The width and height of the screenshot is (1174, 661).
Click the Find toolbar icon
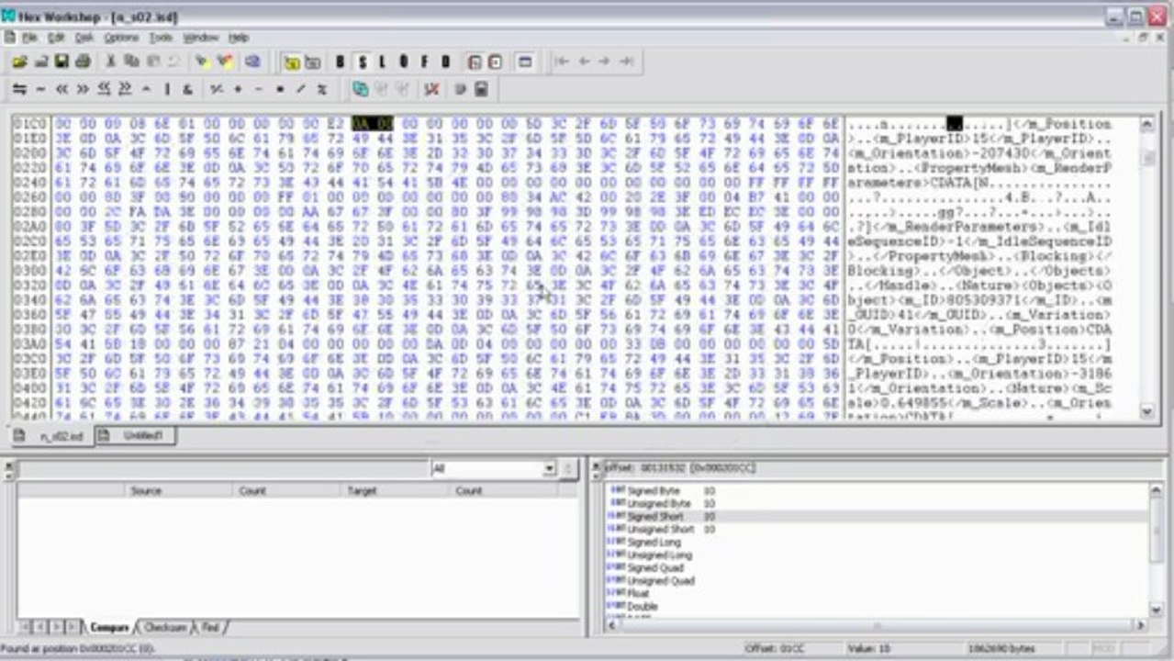[203, 62]
